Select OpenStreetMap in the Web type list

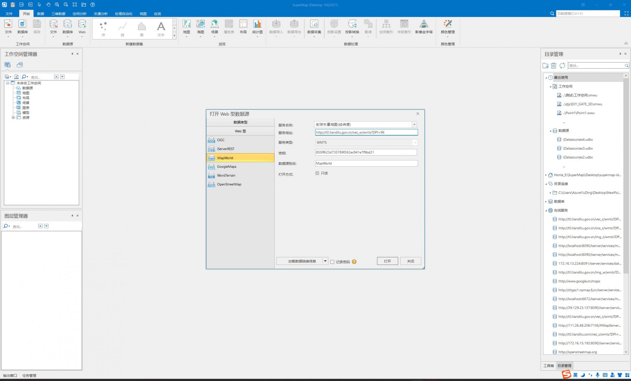(240, 184)
